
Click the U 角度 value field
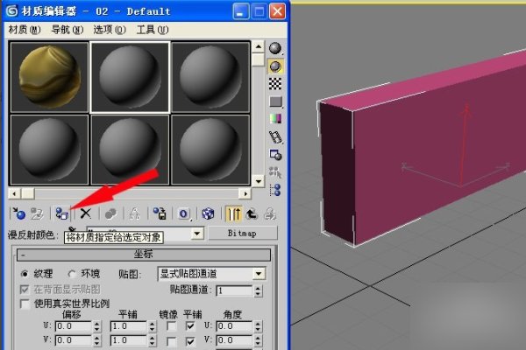(234, 326)
